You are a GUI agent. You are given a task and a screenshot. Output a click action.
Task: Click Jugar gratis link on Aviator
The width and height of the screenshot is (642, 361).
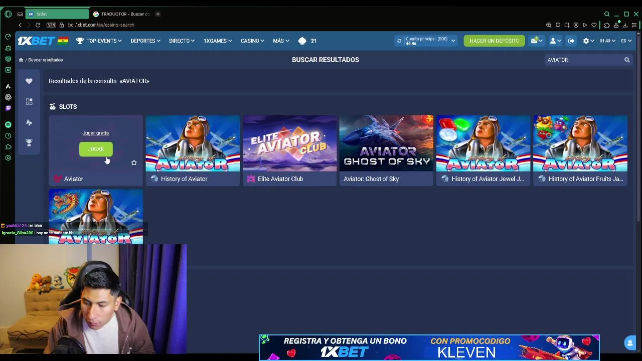point(95,133)
